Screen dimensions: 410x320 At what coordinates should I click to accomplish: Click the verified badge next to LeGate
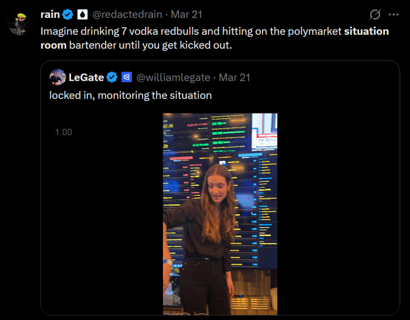pos(111,77)
